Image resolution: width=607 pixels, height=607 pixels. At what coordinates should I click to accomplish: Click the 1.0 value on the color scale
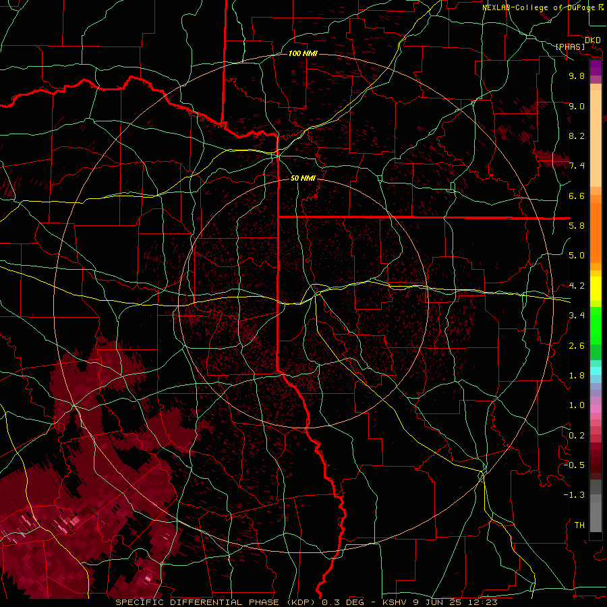point(577,405)
